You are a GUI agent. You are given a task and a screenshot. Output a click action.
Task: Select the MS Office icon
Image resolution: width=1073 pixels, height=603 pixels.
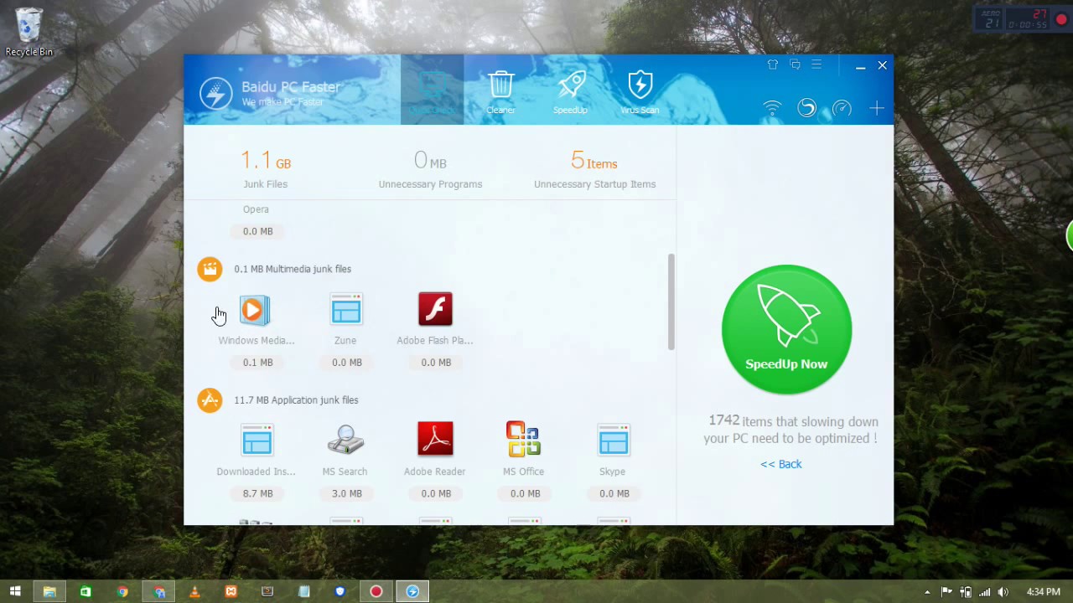coord(523,440)
